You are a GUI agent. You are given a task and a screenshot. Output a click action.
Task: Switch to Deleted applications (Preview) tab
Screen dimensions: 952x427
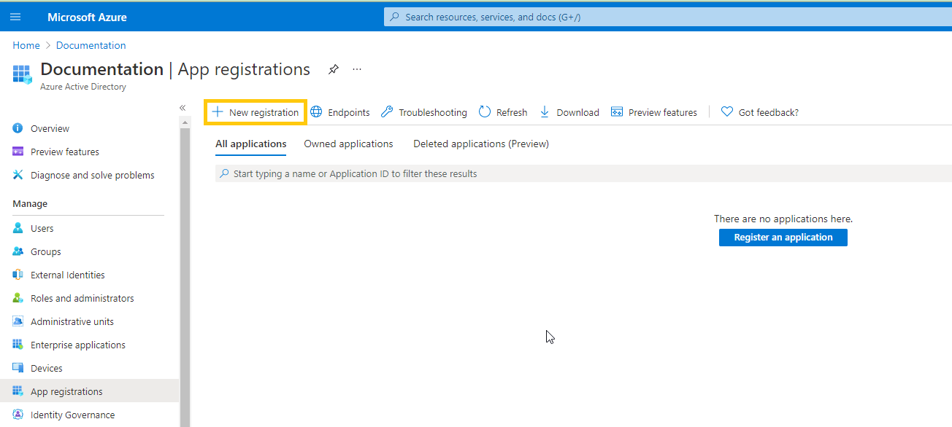click(x=481, y=144)
